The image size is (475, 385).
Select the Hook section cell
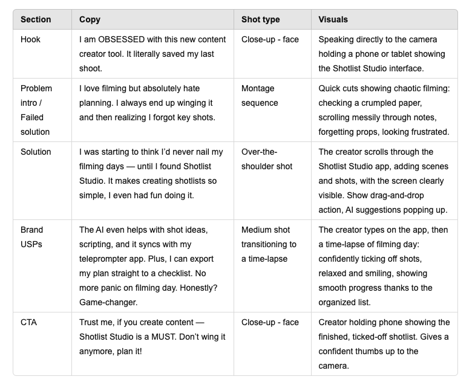30,39
